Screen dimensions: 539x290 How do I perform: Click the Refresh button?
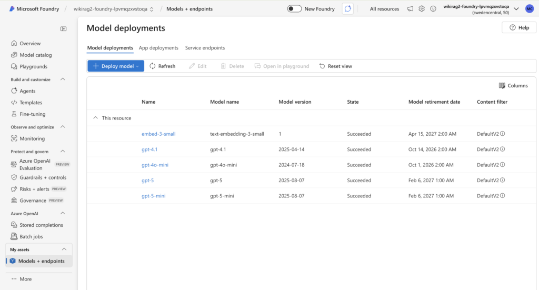click(x=162, y=66)
